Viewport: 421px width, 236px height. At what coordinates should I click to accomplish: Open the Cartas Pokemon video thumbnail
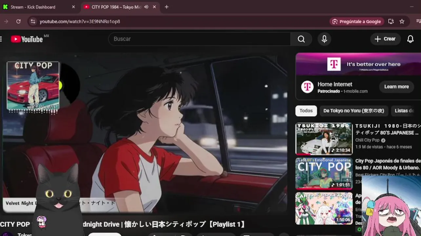(x=324, y=208)
